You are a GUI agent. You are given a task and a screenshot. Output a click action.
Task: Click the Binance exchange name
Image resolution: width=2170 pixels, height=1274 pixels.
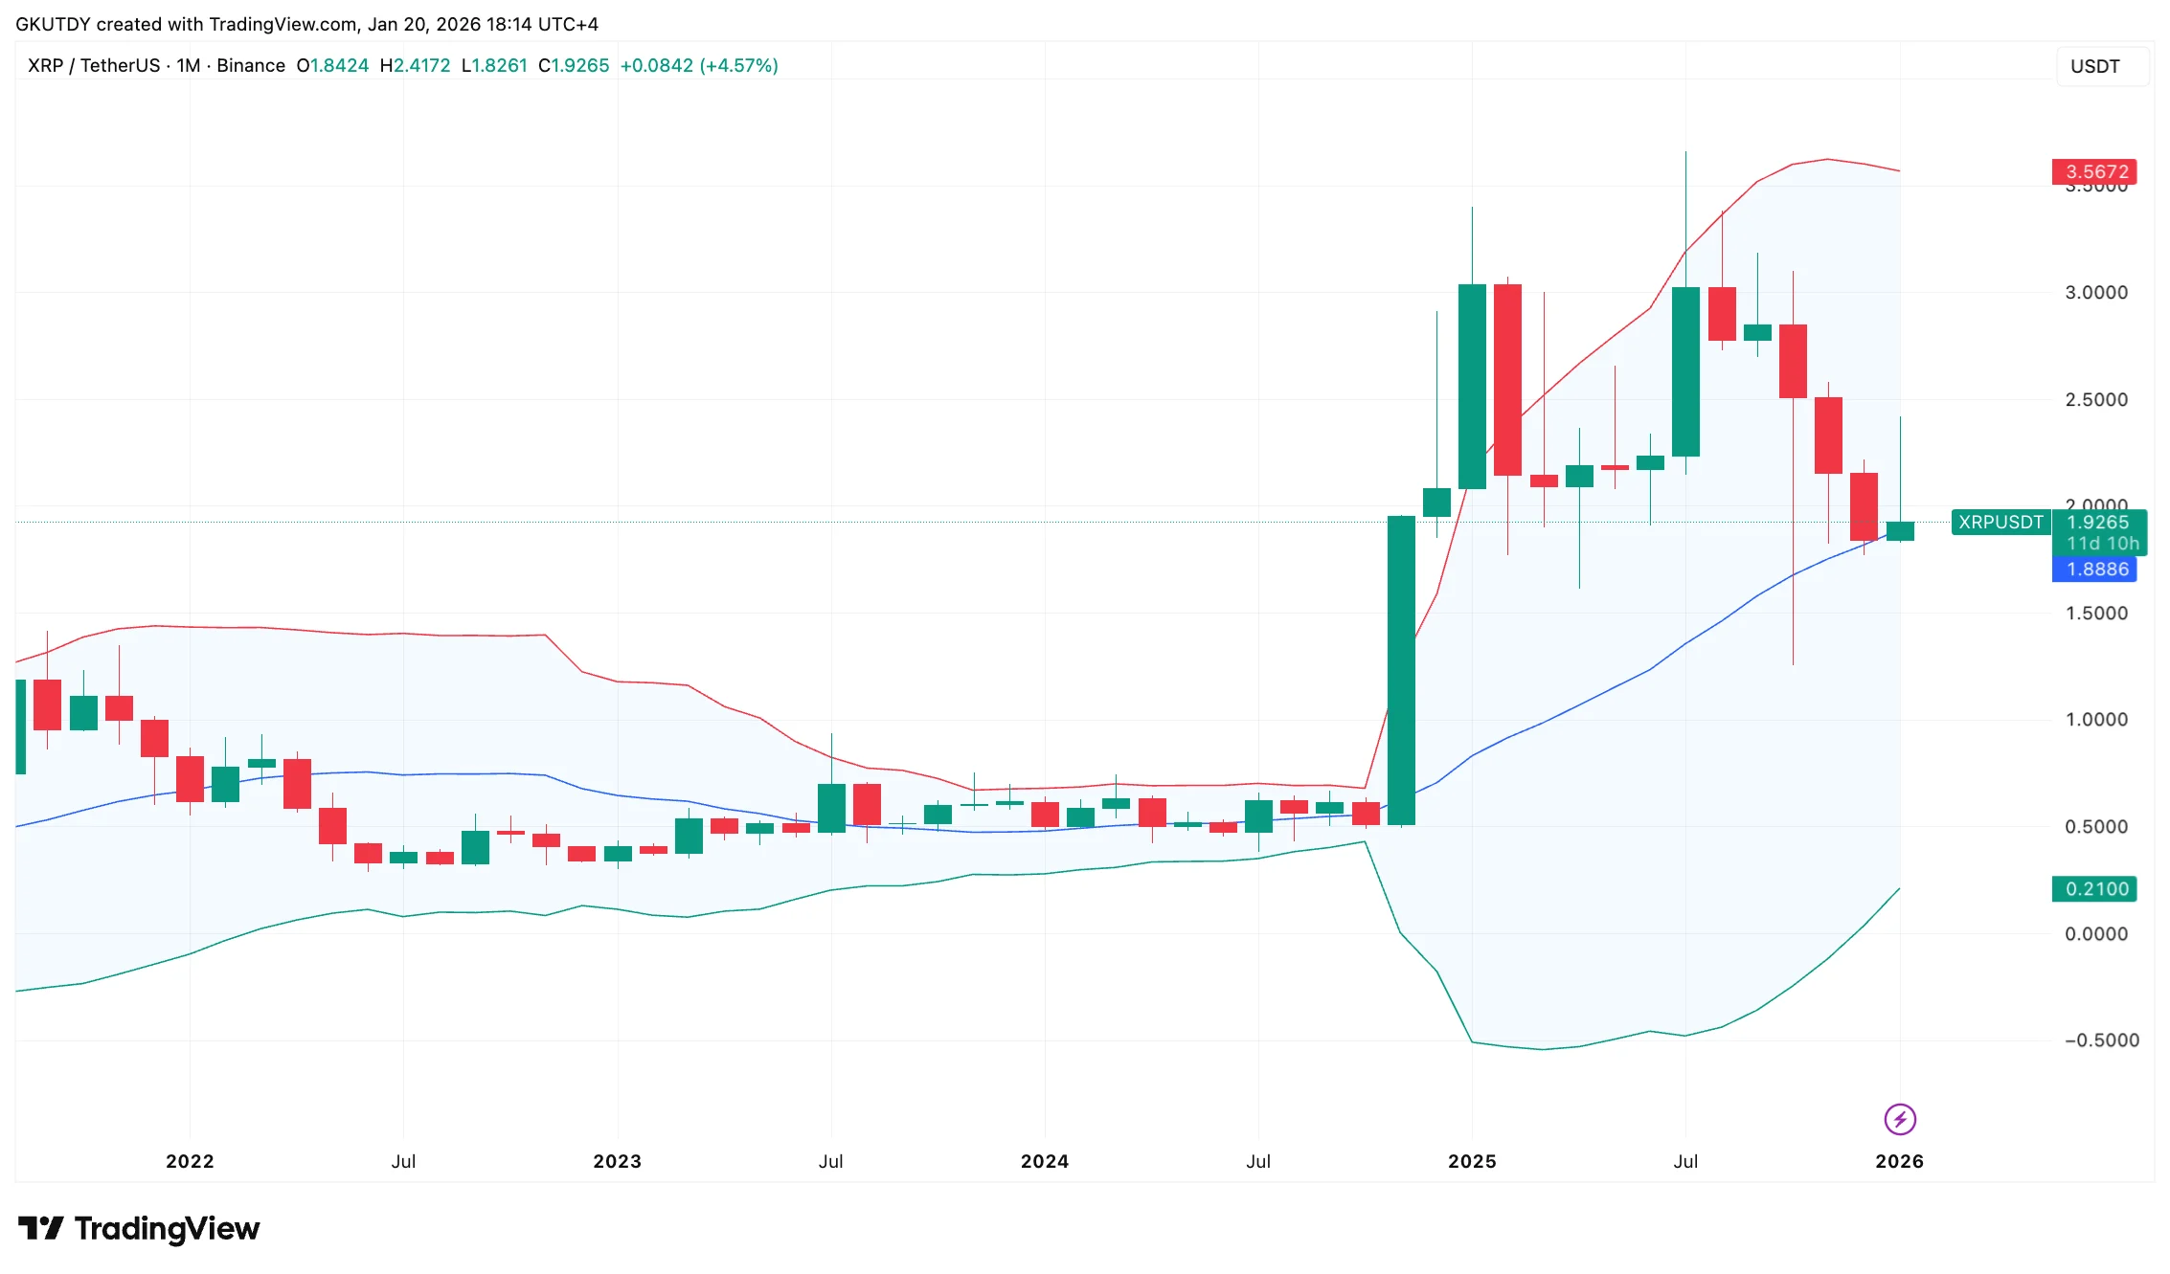(249, 65)
